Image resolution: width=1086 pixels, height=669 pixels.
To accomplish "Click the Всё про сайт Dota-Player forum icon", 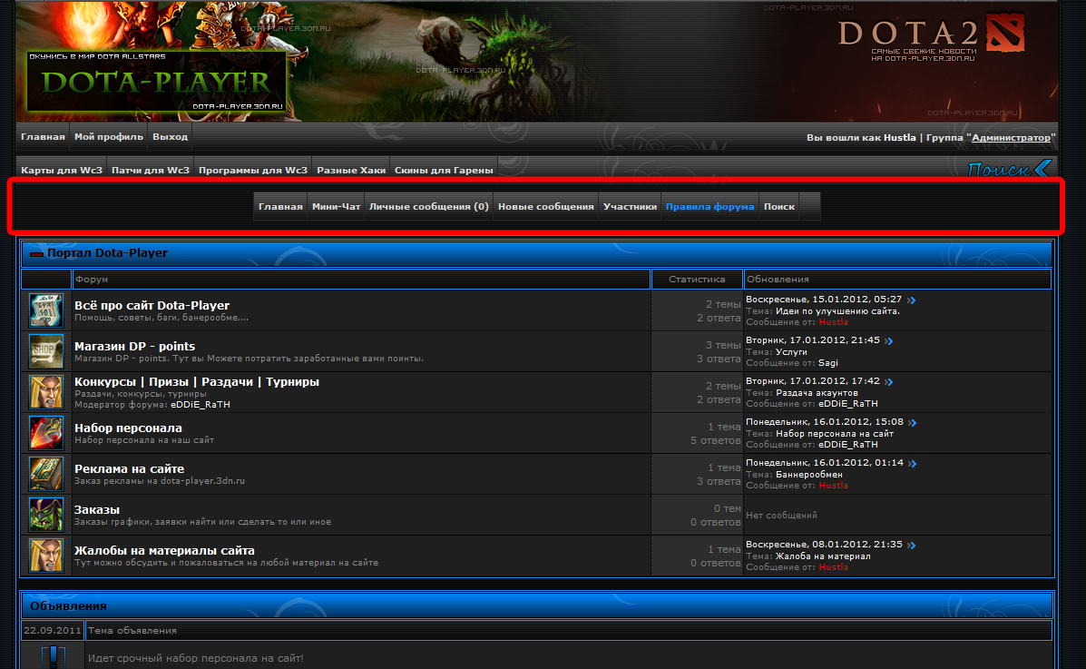I will pyautogui.click(x=46, y=310).
